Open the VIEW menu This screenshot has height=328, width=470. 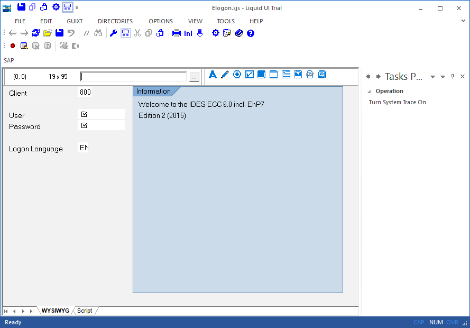(195, 21)
